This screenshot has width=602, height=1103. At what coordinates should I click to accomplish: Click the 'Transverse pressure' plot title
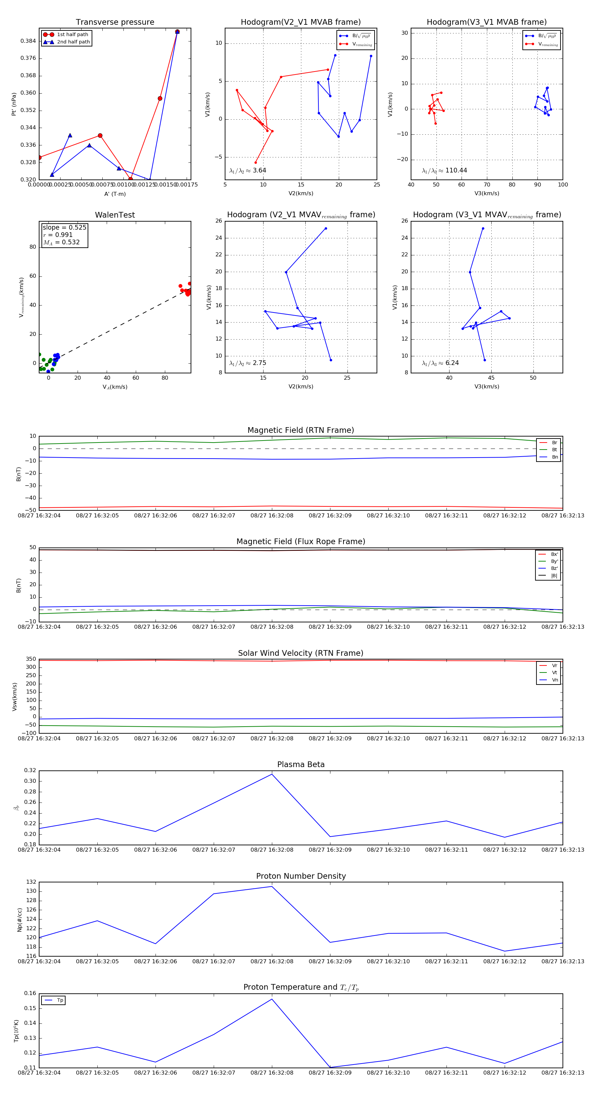[115, 22]
